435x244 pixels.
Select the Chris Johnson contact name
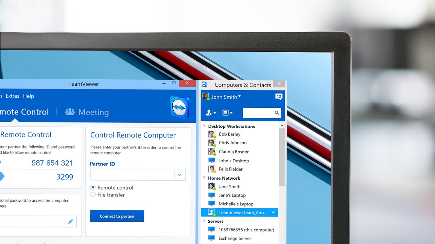tap(233, 143)
